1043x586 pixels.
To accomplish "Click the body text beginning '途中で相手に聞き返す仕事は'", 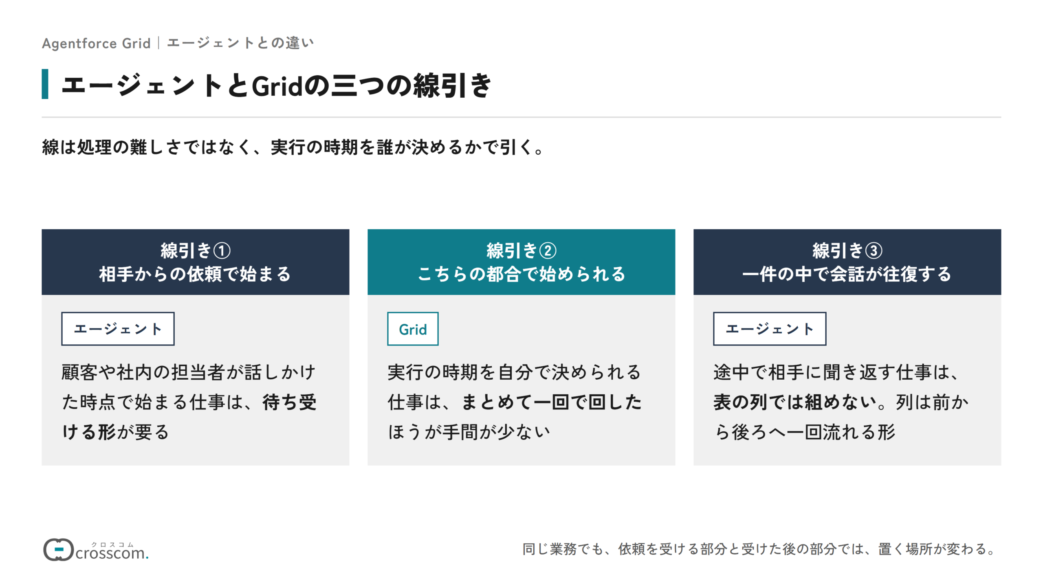I will [841, 402].
